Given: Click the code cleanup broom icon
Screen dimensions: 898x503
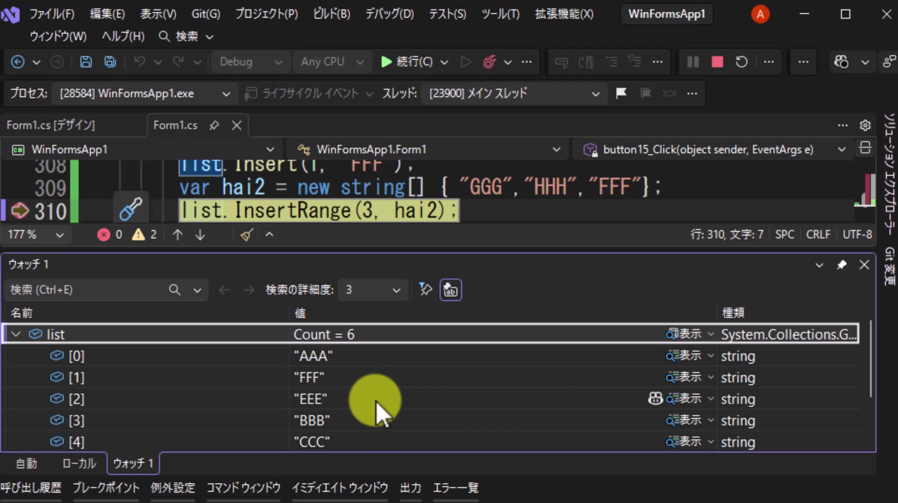Looking at the screenshot, I should coord(246,235).
